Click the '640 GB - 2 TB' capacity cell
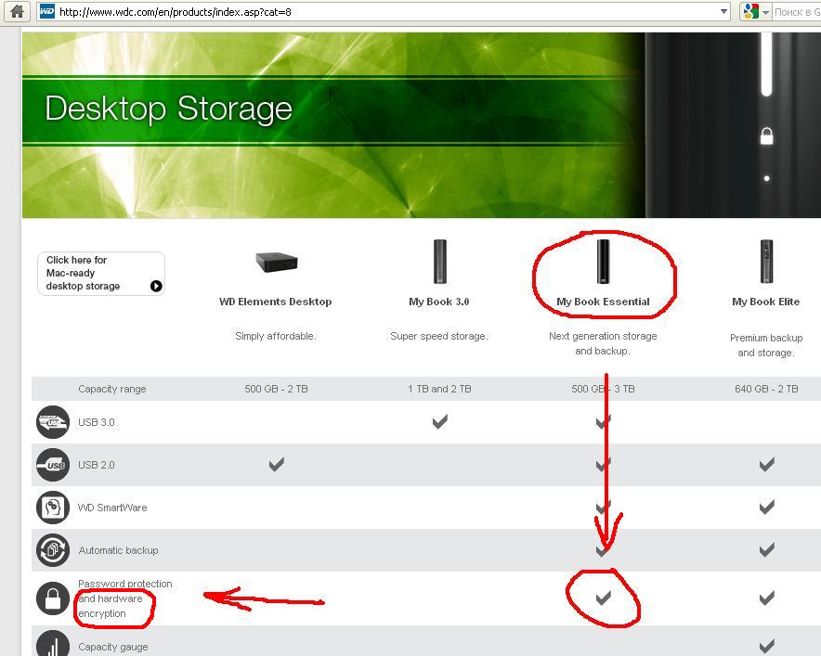Screen dimensions: 821x656 pyautogui.click(x=766, y=389)
